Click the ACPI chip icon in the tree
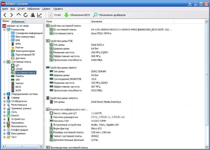210x150 pixels. pos(13,91)
